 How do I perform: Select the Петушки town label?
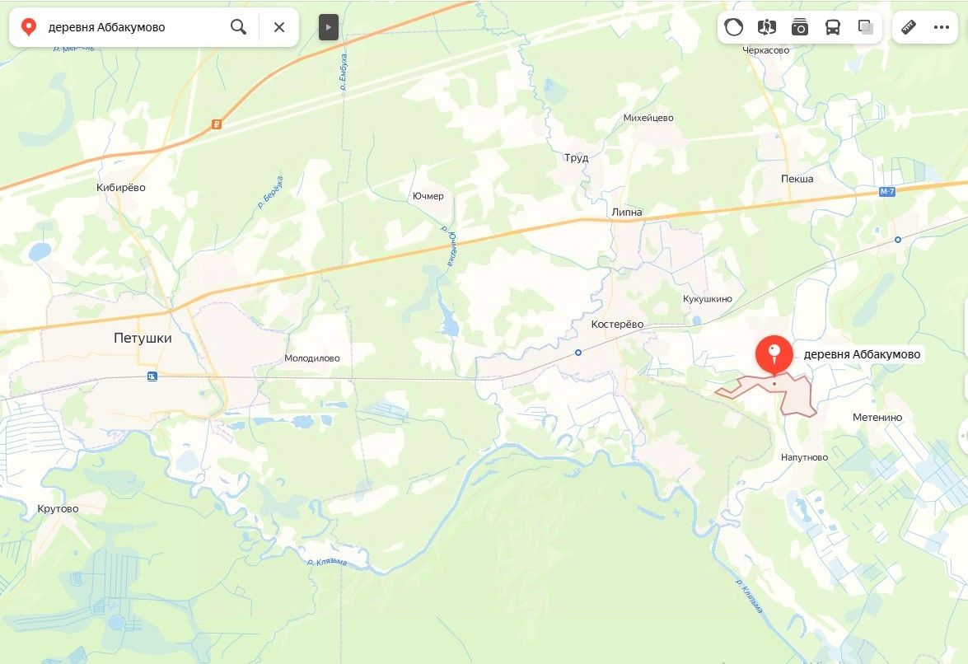pyautogui.click(x=143, y=338)
